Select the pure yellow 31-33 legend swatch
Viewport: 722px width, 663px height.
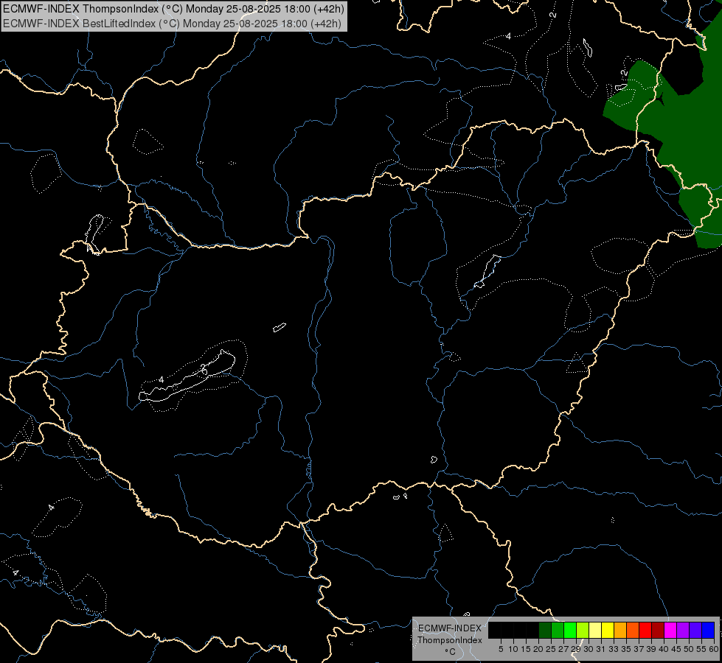608,630
